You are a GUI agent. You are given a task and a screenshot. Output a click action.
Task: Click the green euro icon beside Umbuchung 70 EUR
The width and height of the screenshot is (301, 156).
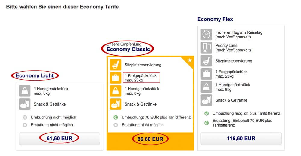[116, 117]
